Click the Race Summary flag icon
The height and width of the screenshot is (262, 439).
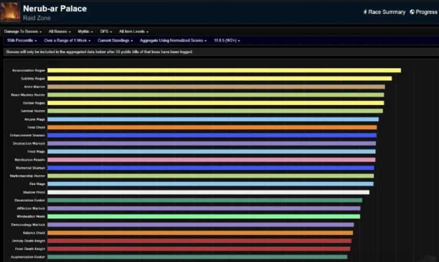[365, 12]
